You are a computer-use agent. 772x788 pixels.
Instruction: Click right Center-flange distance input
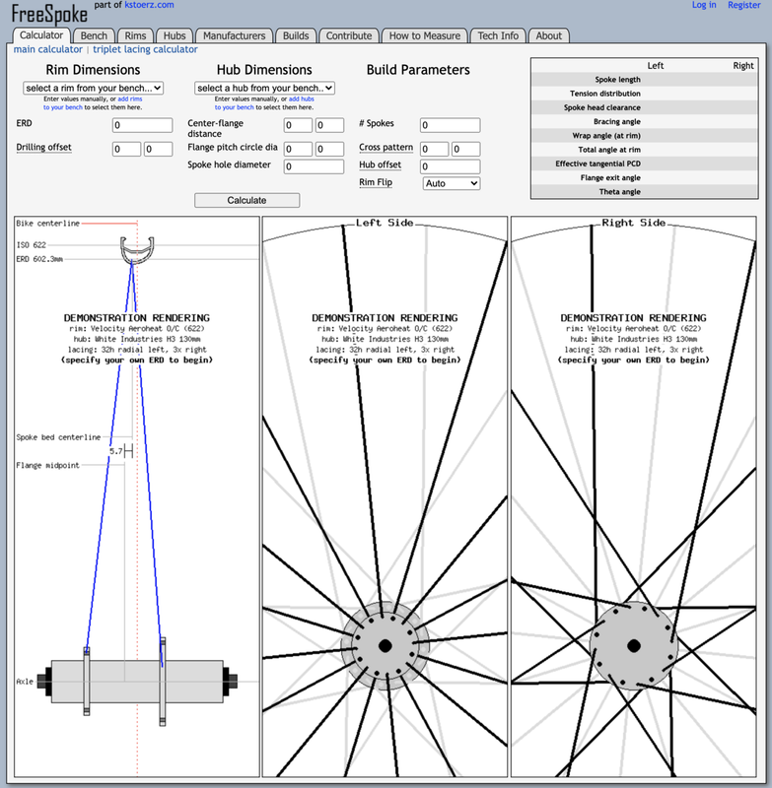(329, 125)
